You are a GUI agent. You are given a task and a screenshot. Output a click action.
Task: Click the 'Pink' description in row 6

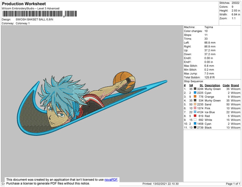point(207,108)
